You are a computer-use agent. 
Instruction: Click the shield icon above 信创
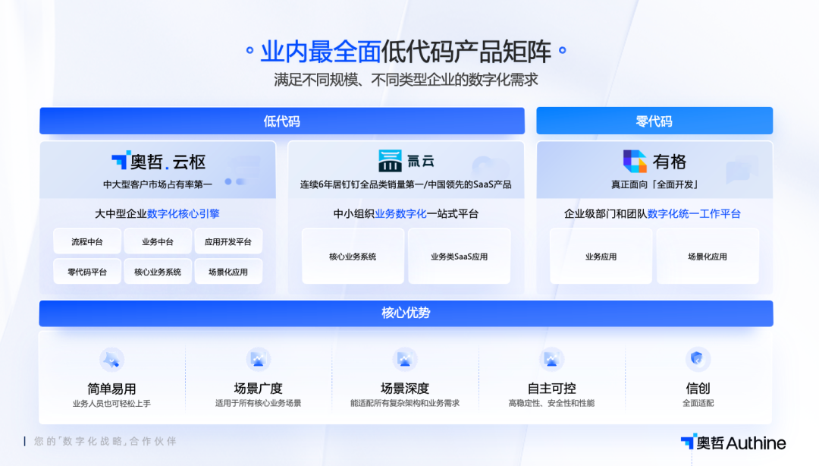coord(698,359)
